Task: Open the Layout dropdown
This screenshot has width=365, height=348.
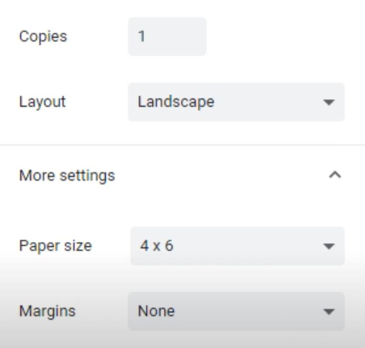Action: (236, 102)
